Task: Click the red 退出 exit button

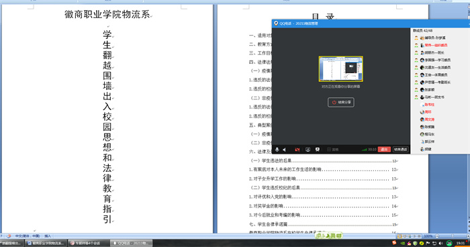Action: click(384, 149)
